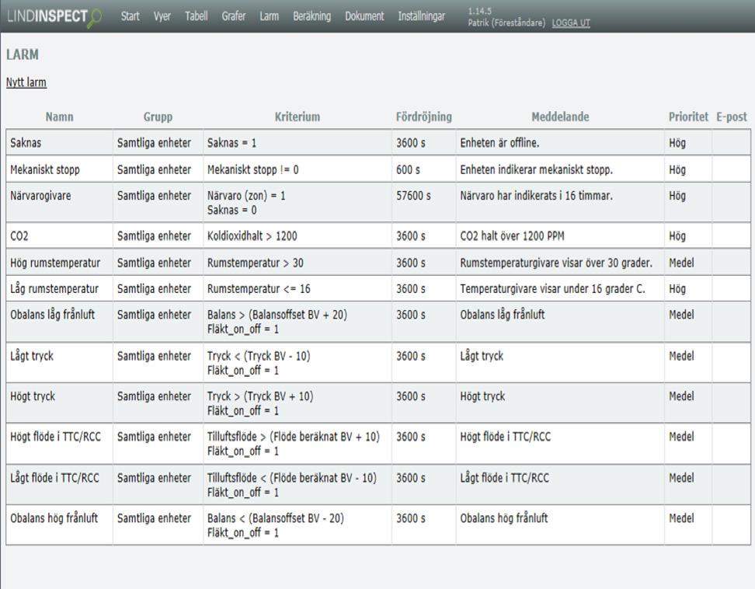Click user label Patrik (Föreståndare)
This screenshot has width=755, height=589.
tap(506, 23)
